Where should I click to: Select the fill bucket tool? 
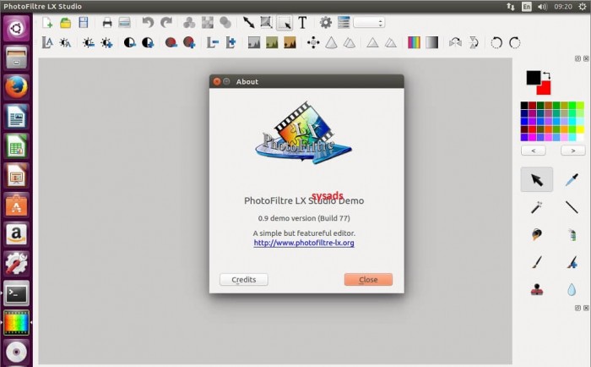537,234
